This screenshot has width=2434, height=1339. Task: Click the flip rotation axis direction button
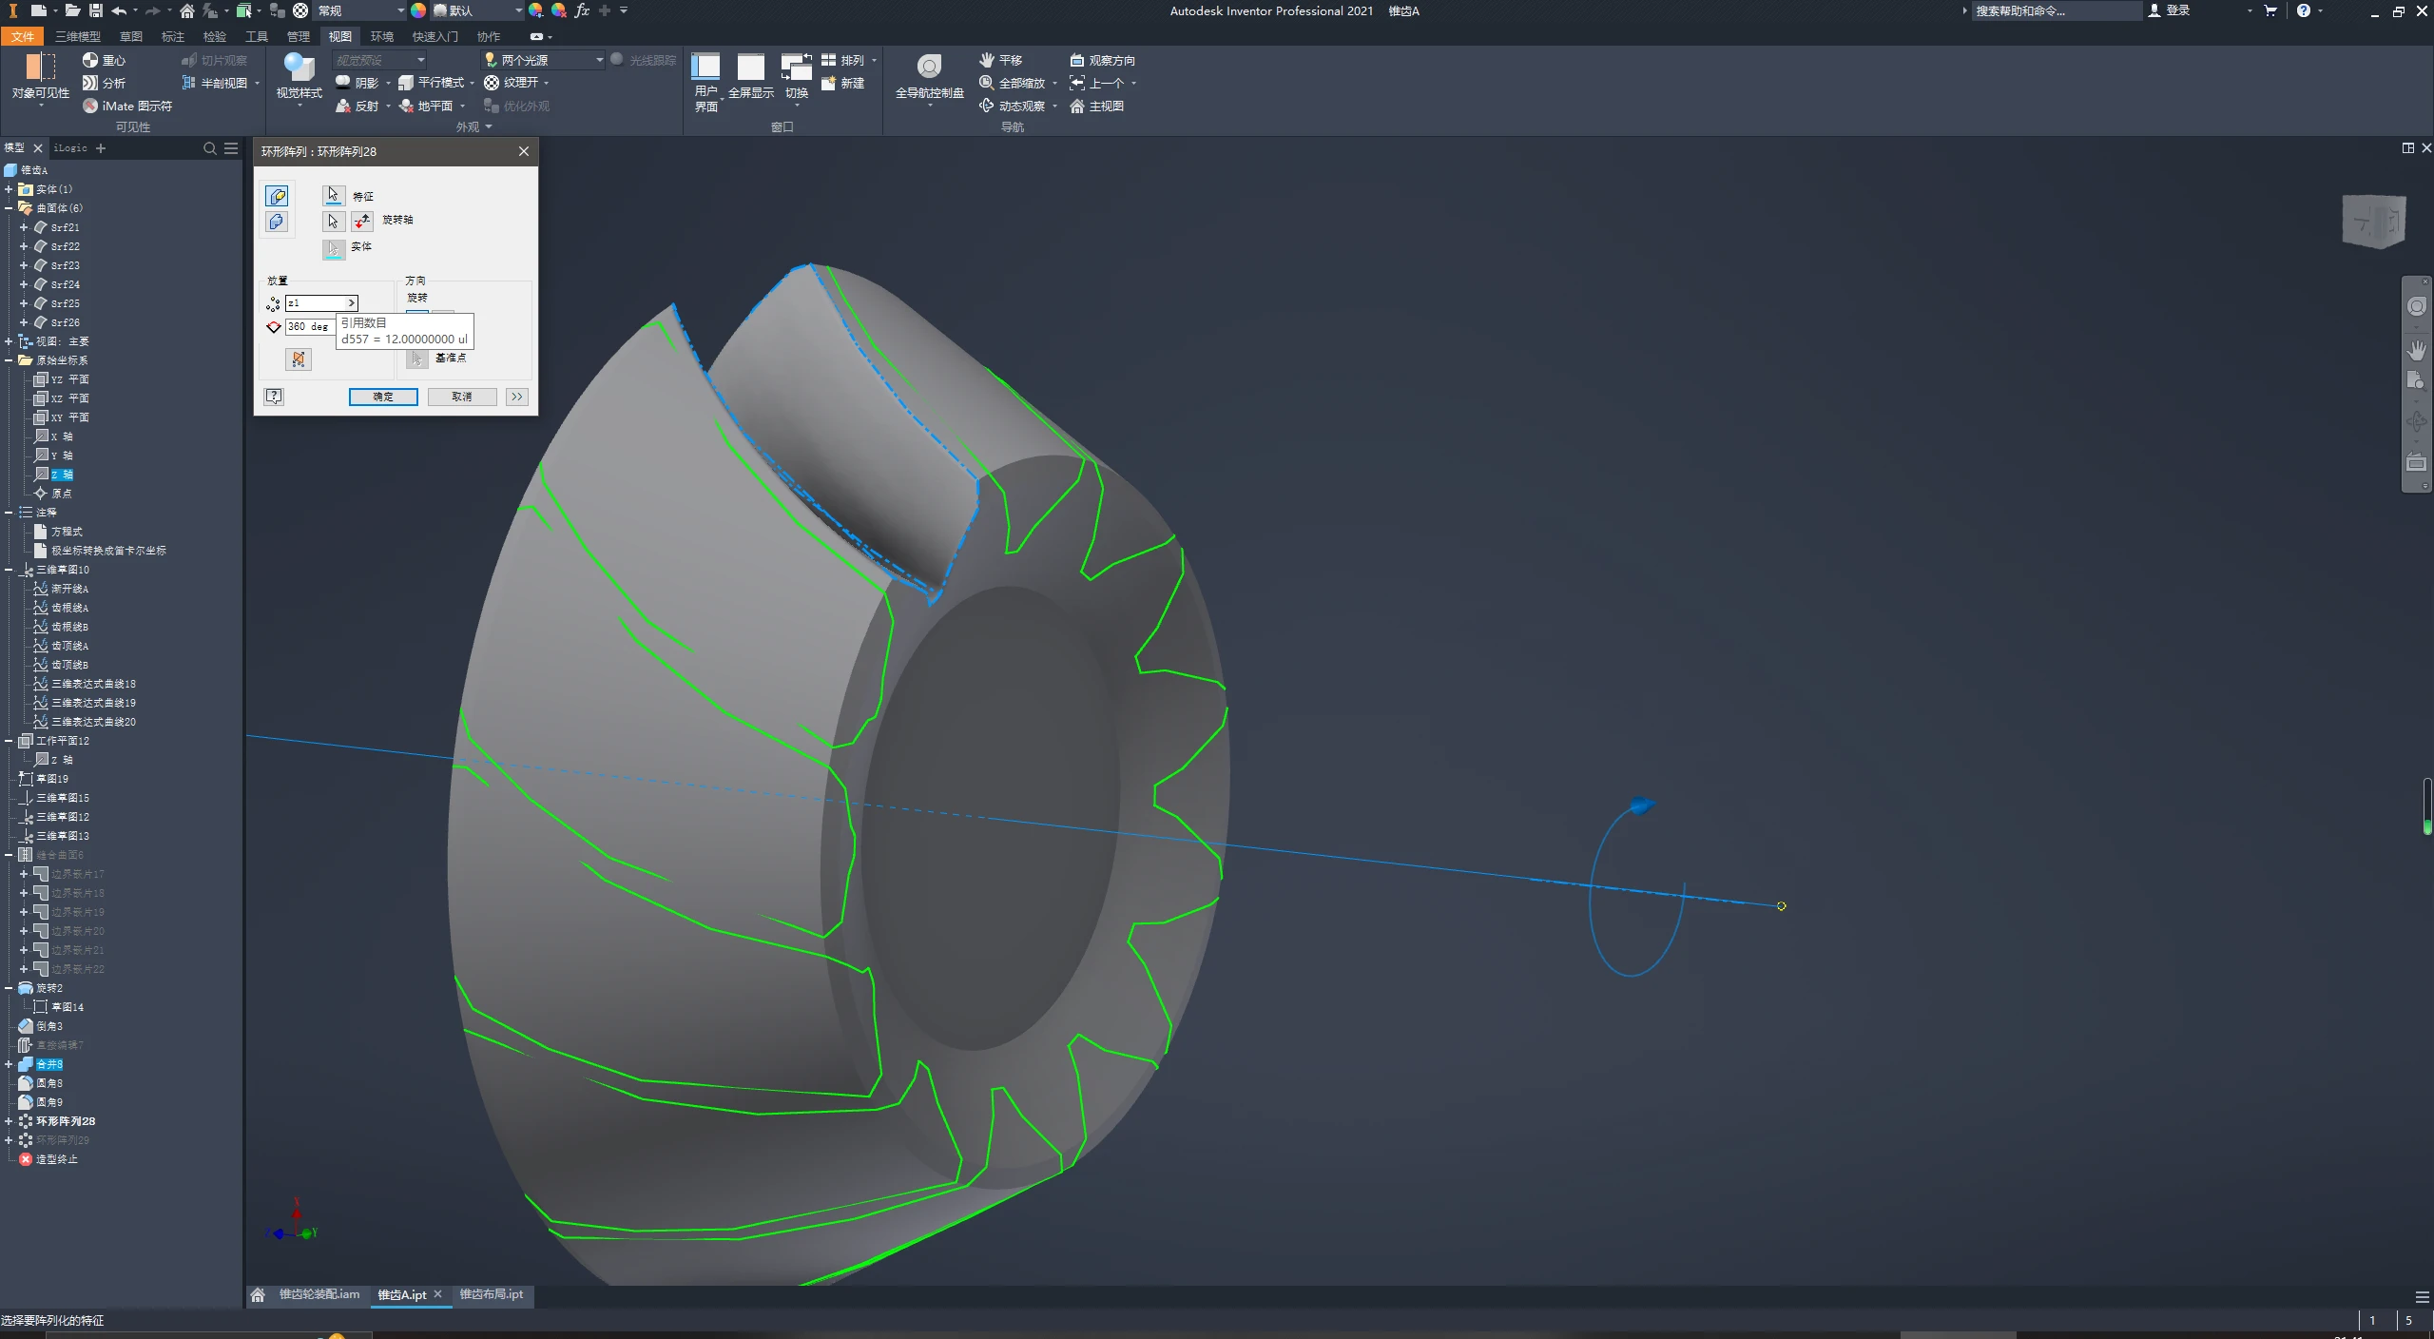point(362,221)
